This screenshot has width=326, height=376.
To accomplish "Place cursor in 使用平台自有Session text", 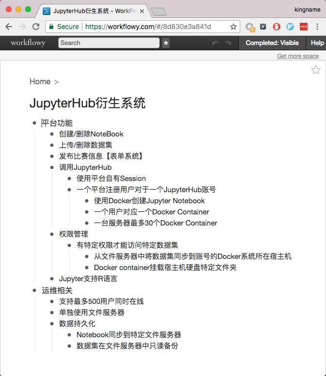I will [111, 179].
